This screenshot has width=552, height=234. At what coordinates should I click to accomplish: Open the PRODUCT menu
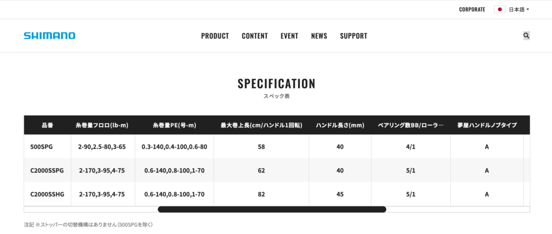(215, 36)
